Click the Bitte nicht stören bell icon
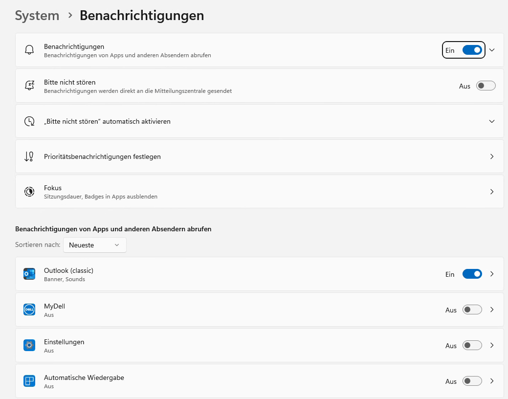Viewport: 508px width, 399px height. click(29, 86)
